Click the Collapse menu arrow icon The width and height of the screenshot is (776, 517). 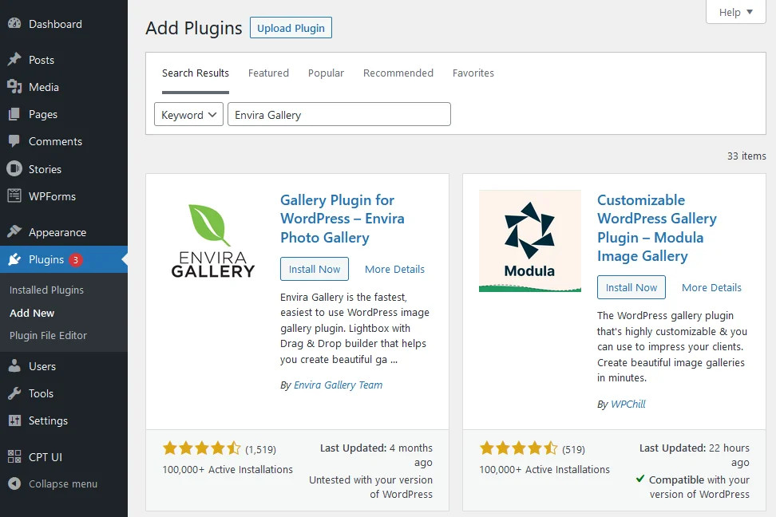(14, 483)
